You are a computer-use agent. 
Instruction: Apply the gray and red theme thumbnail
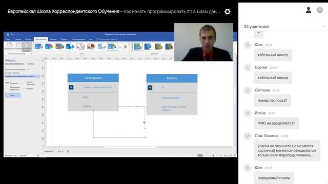point(91,47)
